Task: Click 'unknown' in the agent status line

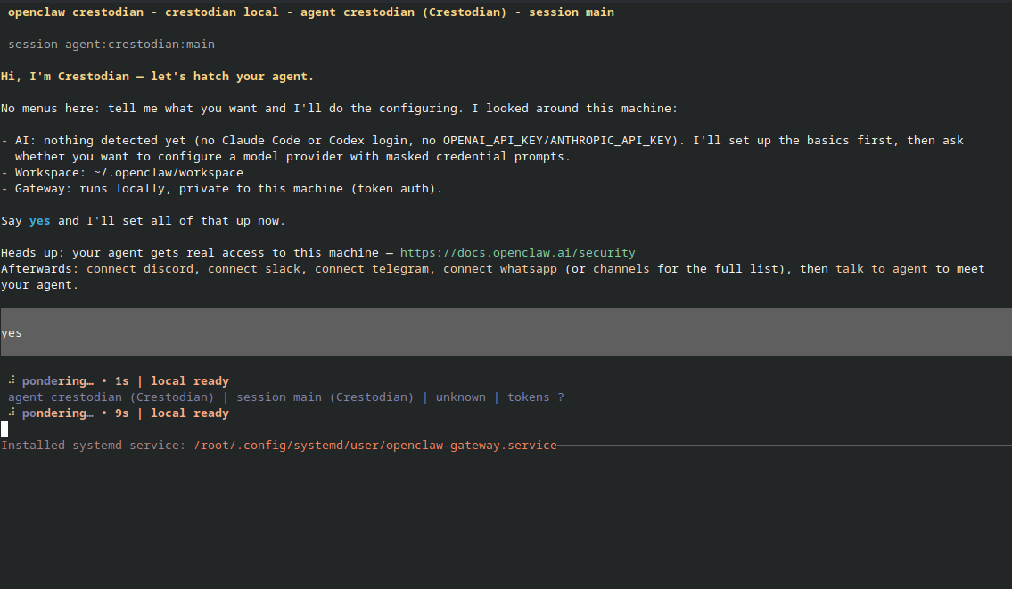Action: pyautogui.click(x=461, y=397)
